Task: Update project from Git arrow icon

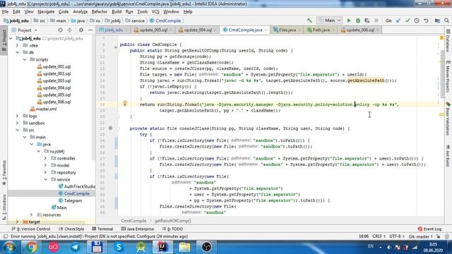Action: click(x=398, y=20)
